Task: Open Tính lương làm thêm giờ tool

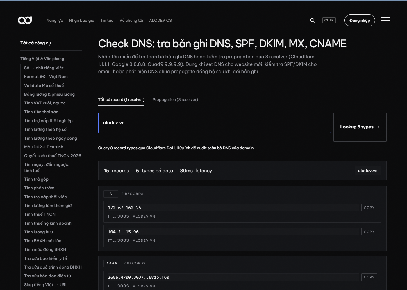Action: (x=48, y=206)
